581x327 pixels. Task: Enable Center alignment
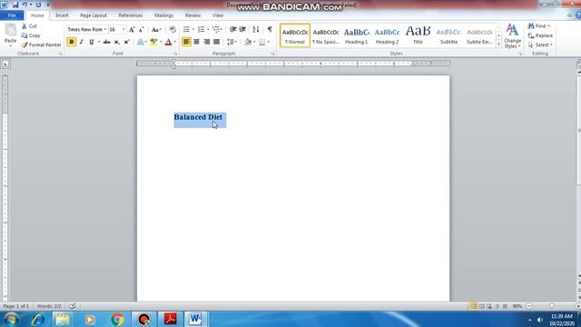[x=196, y=42]
